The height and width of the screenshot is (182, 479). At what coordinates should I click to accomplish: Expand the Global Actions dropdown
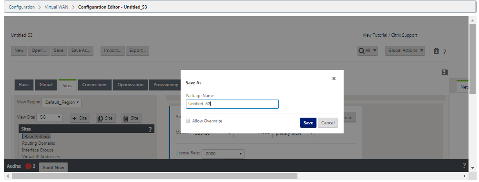click(405, 51)
